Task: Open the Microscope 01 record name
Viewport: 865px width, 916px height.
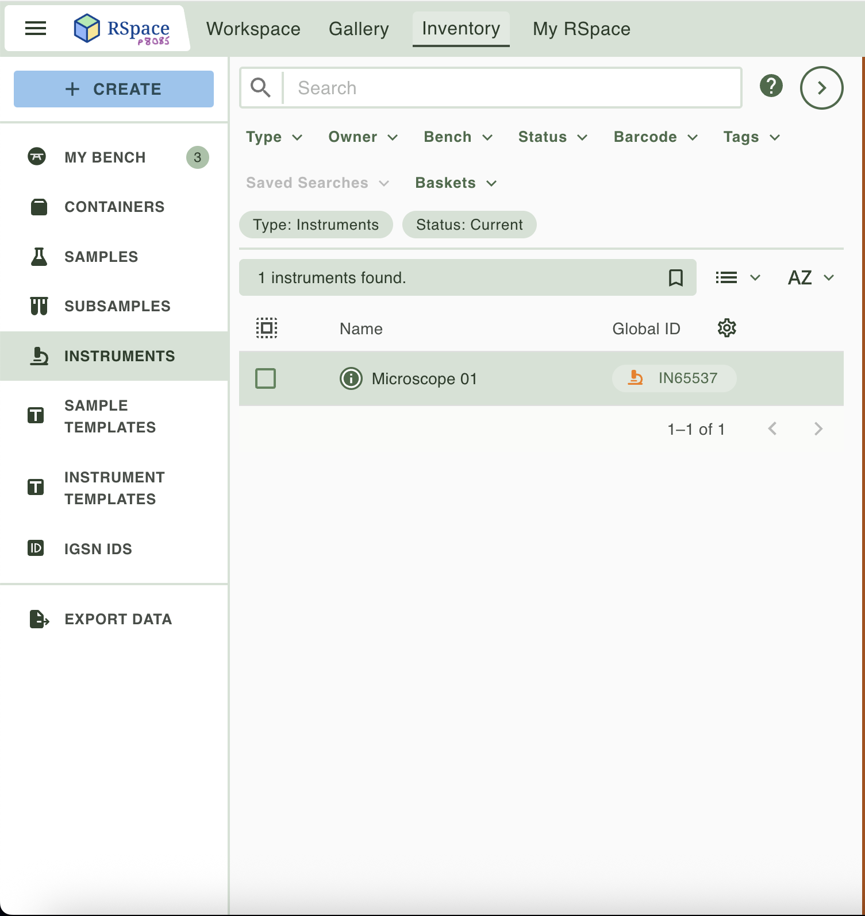Action: (425, 379)
